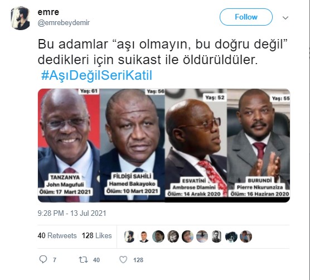Click the last liker avatar in row
This screenshot has height=280, width=310.
tap(246, 236)
